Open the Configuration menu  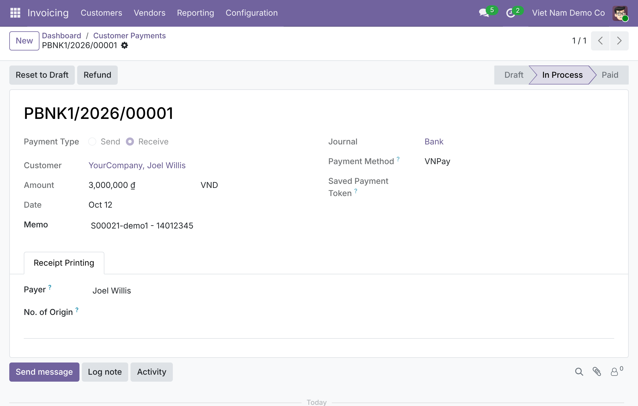(x=252, y=13)
